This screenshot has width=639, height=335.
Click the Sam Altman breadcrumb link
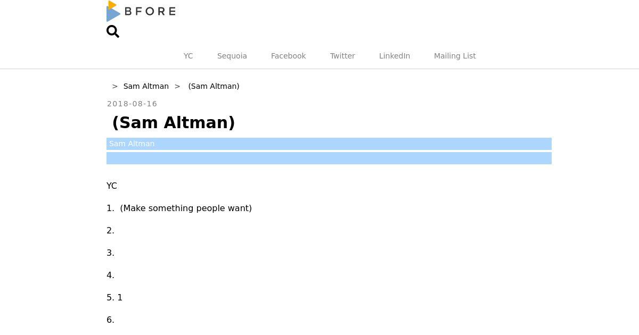point(146,86)
